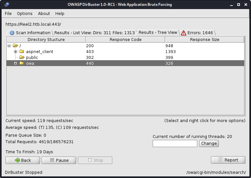Image resolution: width=251 pixels, height=178 pixels.
Task: Focus the thread count input field
Action: pyautogui.click(x=175, y=144)
